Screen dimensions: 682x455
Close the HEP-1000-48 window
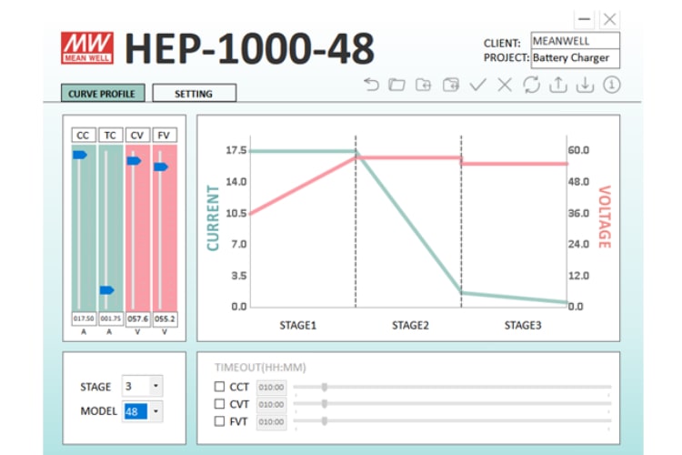610,19
